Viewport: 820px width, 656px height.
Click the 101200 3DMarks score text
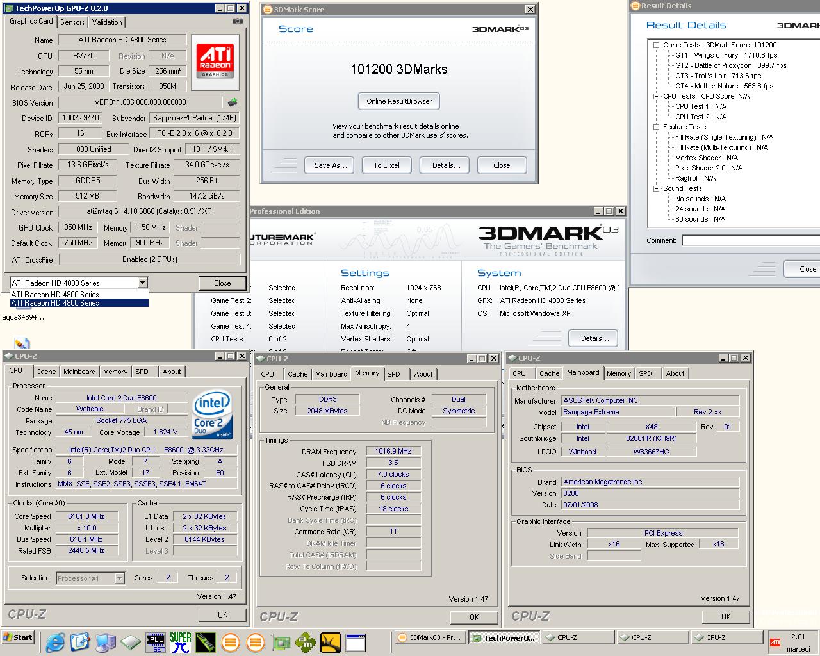[x=399, y=69]
